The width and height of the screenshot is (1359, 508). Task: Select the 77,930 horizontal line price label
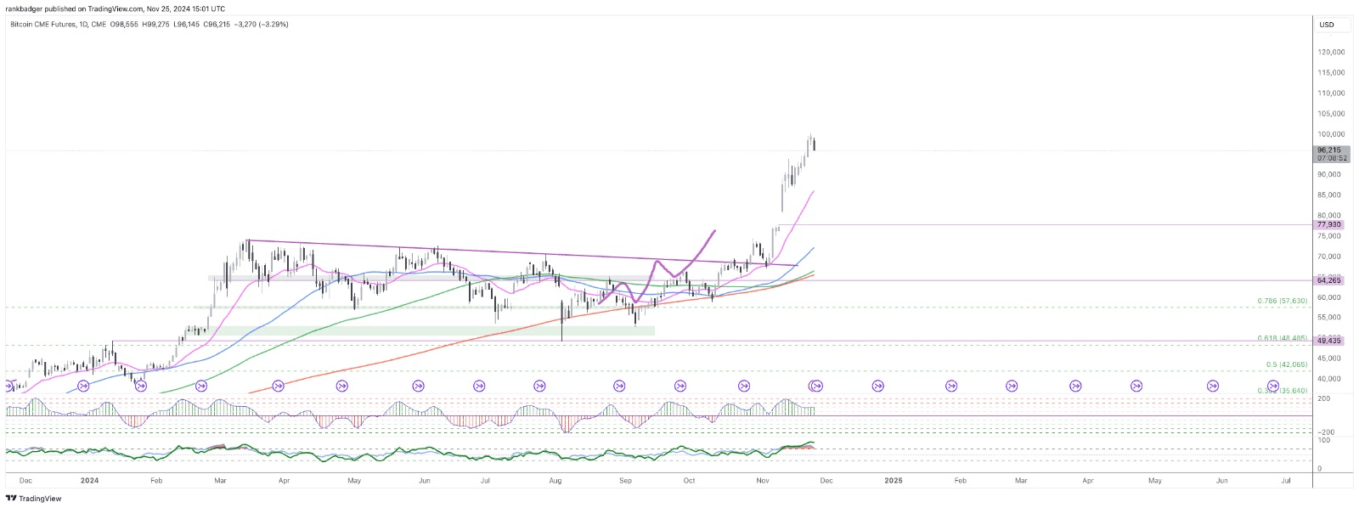point(1329,225)
